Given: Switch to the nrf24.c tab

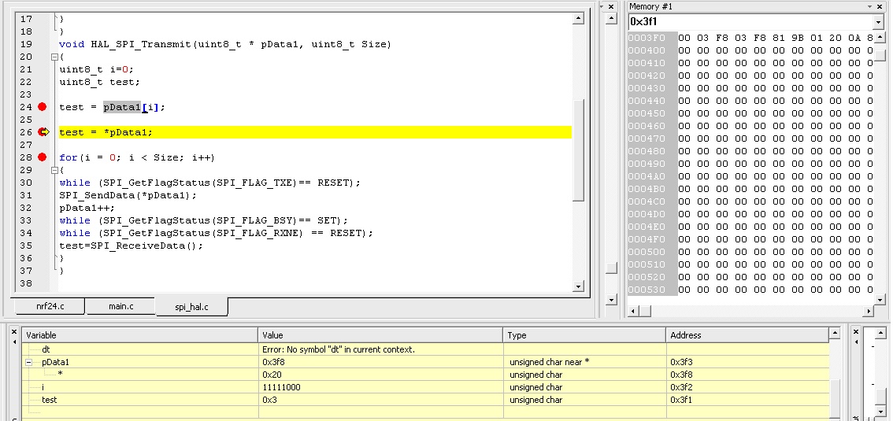Looking at the screenshot, I should 50,306.
